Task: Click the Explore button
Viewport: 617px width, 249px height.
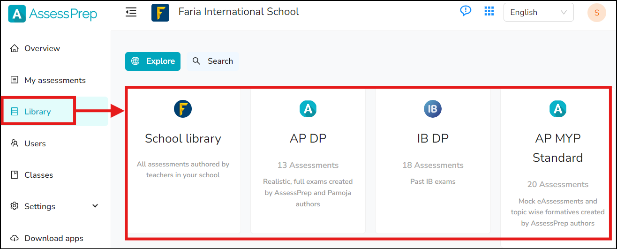Action: 153,61
